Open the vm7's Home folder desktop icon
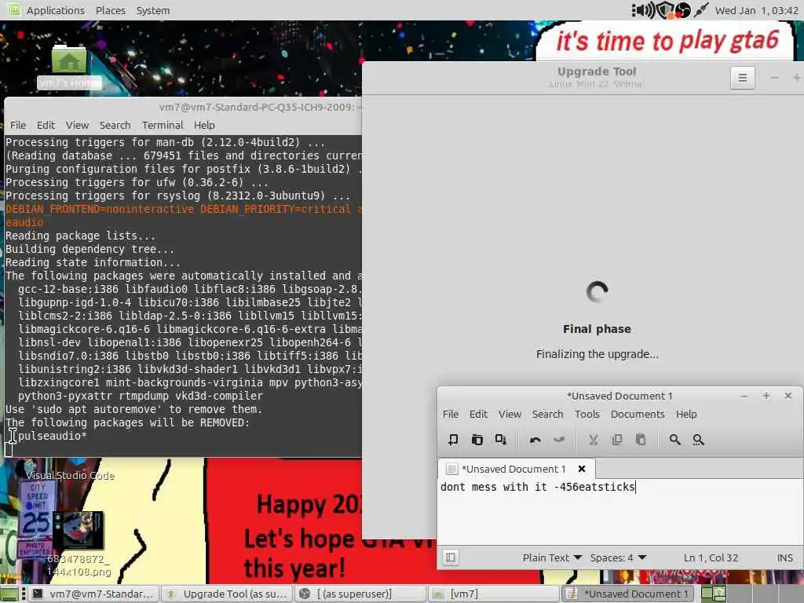Image resolution: width=804 pixels, height=603 pixels. tap(69, 67)
